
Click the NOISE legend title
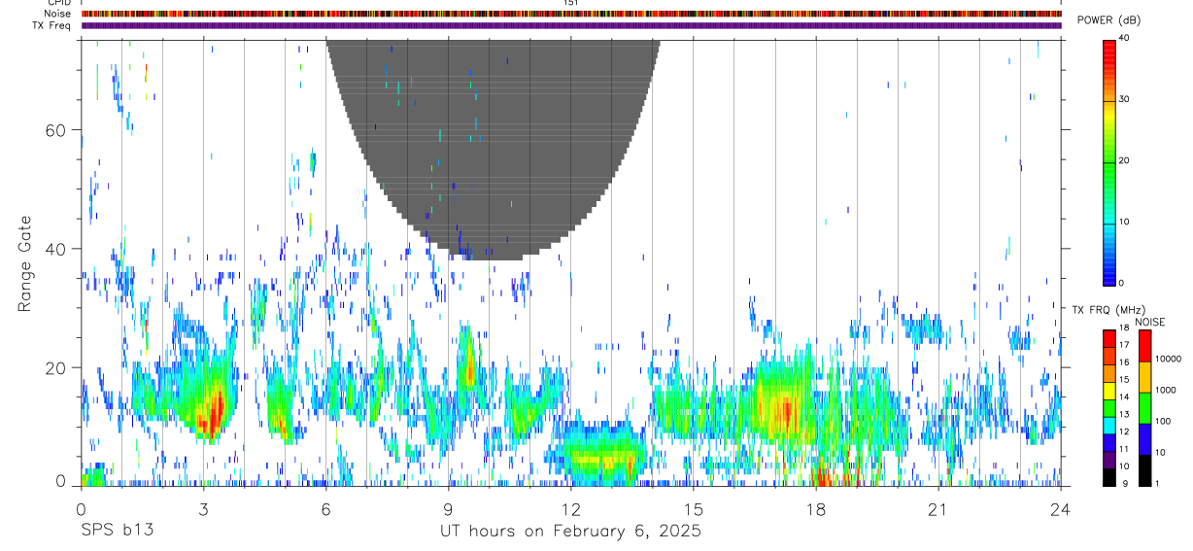pyautogui.click(x=1148, y=322)
